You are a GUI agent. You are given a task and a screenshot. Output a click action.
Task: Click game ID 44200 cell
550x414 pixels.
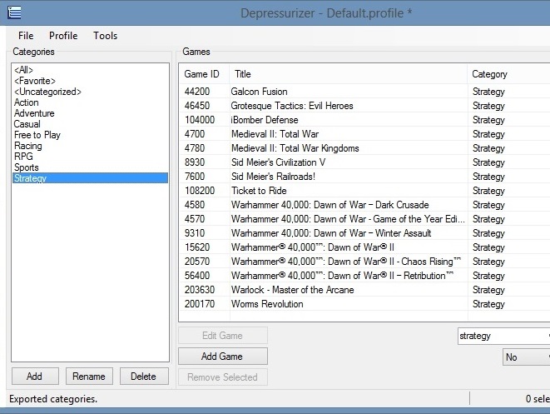pos(197,92)
